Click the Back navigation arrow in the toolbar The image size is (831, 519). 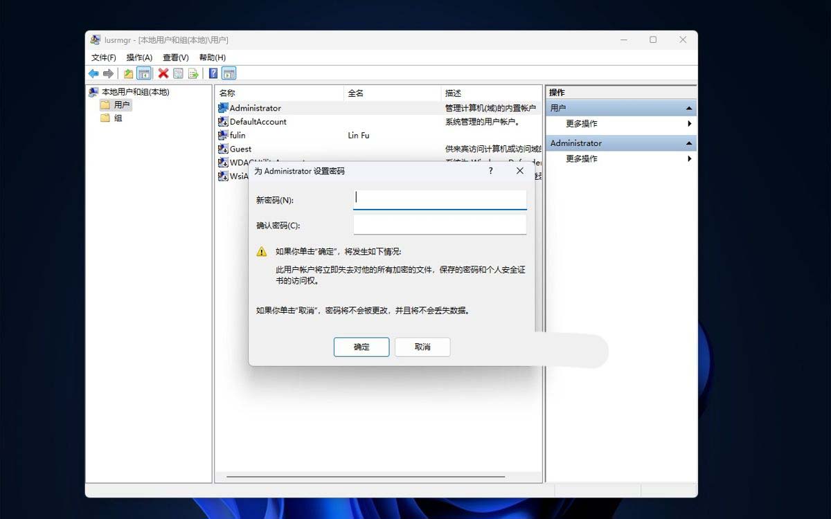(93, 73)
